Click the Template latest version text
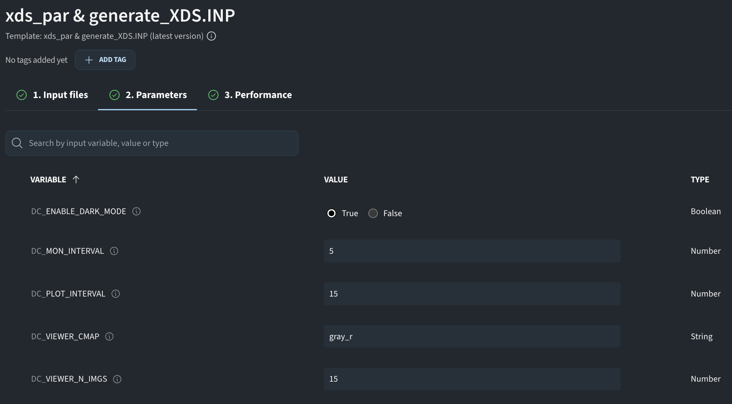The height and width of the screenshot is (404, 732). (104, 36)
